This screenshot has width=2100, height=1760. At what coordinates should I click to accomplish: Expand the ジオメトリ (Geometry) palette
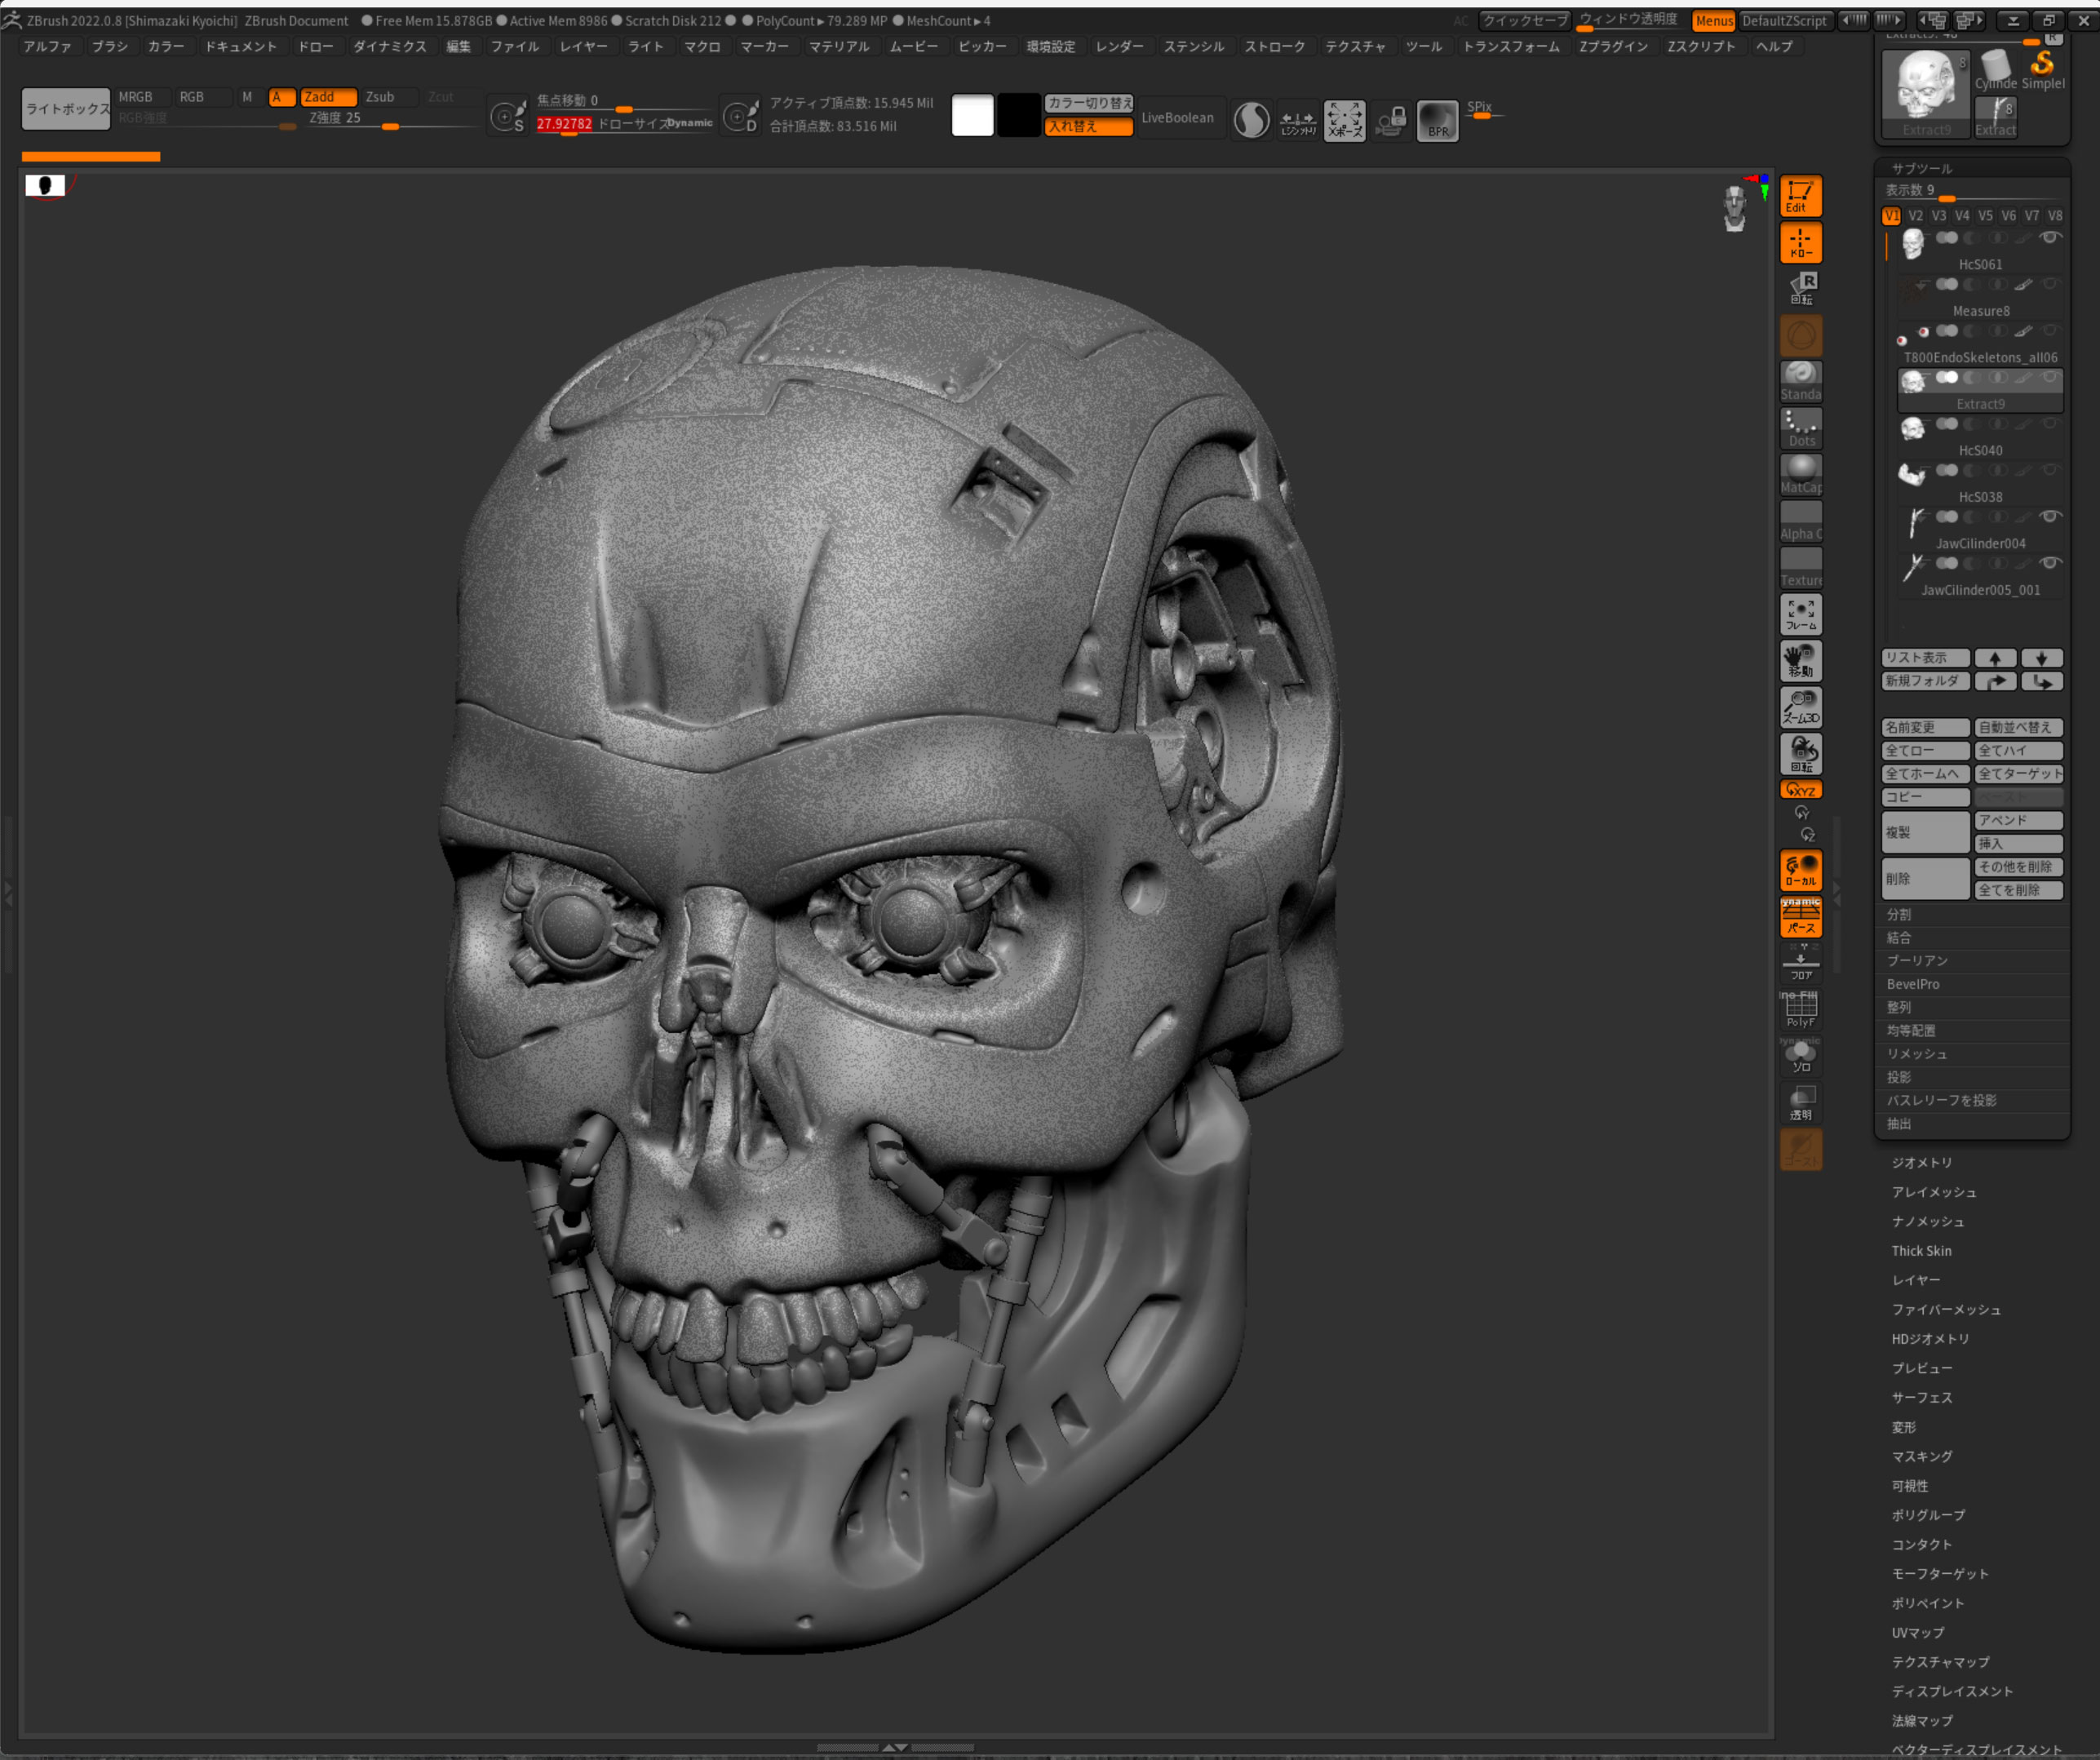click(1921, 1163)
